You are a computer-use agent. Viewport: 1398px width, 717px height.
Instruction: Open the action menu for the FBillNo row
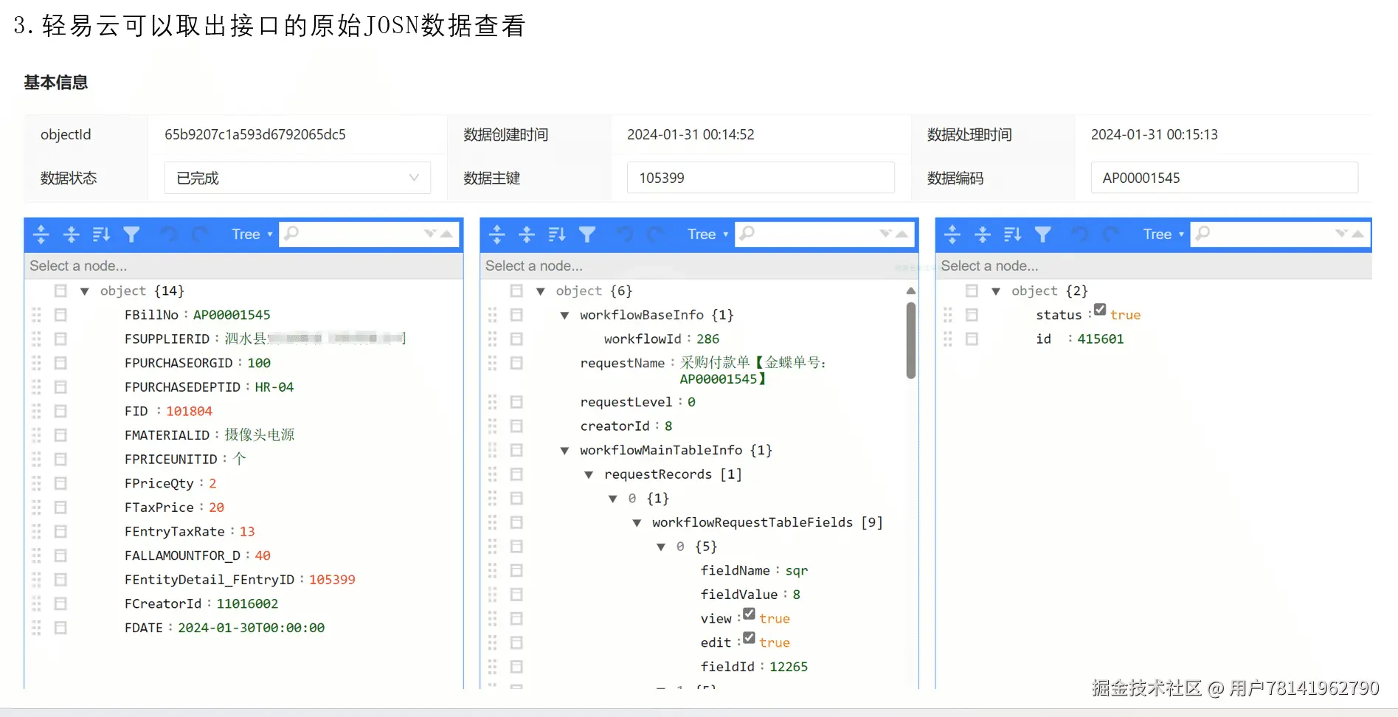pos(60,315)
